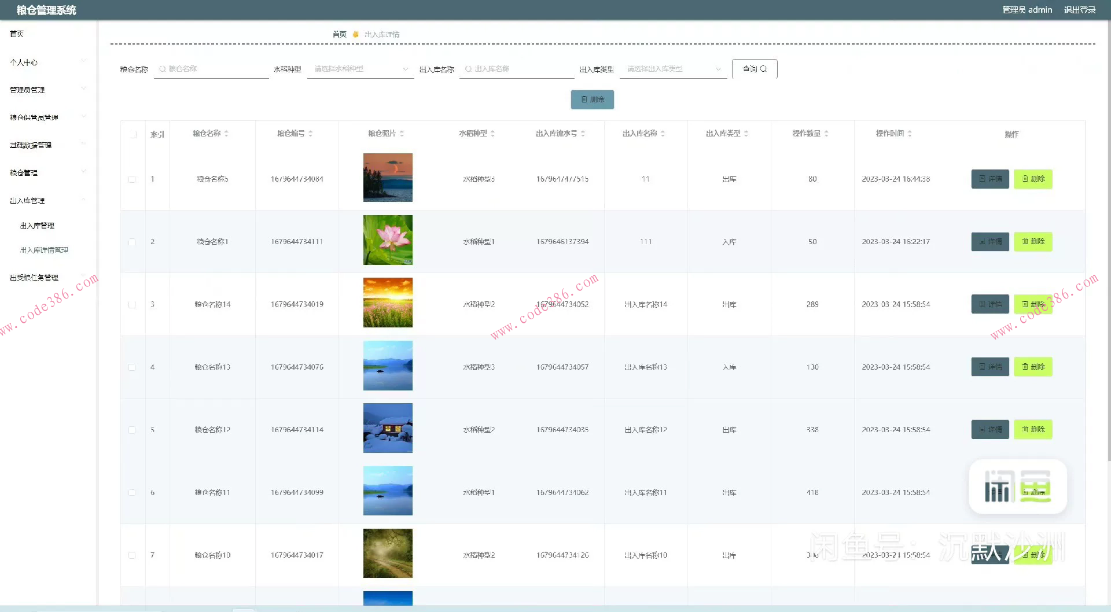
Task: Delete row 1 with green 删除 button
Action: click(x=1033, y=179)
